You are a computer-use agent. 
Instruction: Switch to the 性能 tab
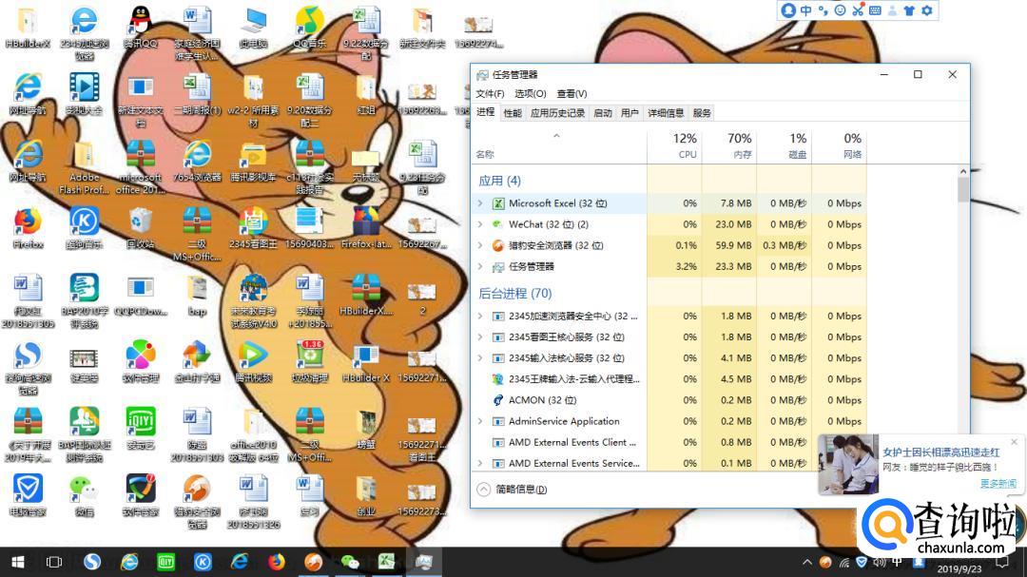coord(513,113)
